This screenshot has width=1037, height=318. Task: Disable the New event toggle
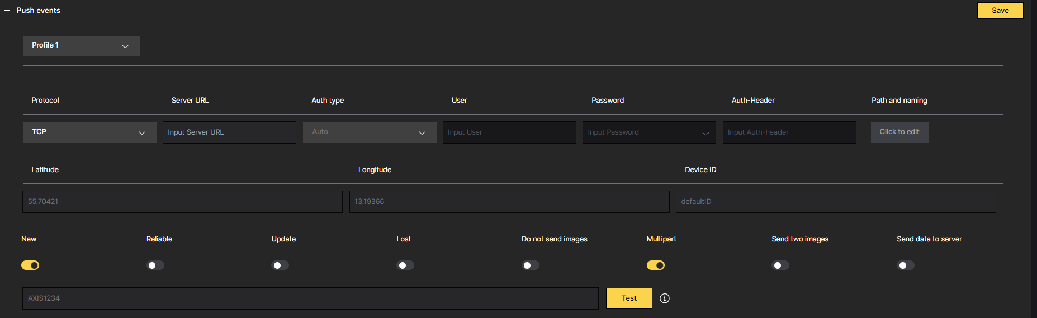pyautogui.click(x=30, y=265)
